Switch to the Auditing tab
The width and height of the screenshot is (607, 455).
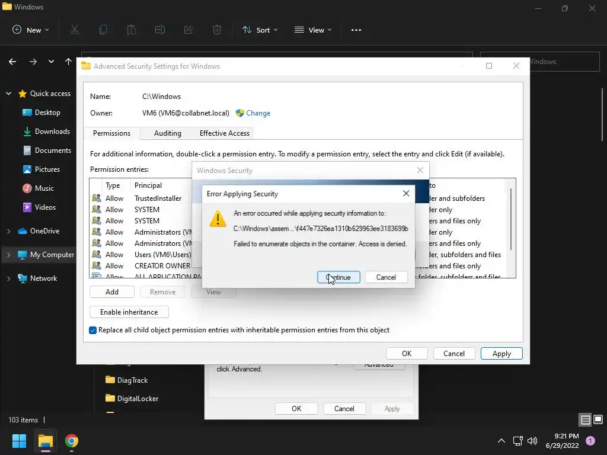point(168,133)
